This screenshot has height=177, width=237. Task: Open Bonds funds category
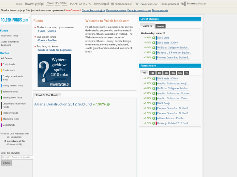pos(9,70)
